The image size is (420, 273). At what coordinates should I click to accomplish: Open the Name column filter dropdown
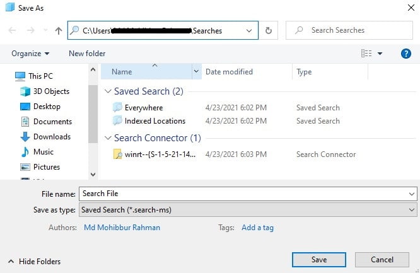[196, 71]
